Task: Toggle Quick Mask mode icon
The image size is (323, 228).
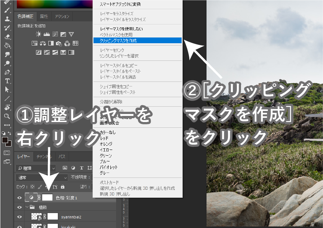Action: pos(7,153)
